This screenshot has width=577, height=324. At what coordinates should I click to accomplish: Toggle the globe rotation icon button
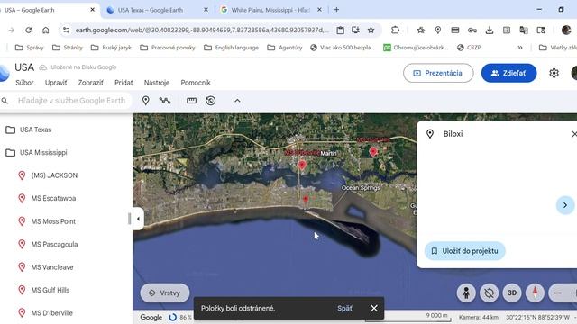(489, 292)
